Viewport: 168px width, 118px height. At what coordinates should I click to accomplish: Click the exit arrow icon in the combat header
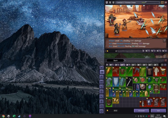tap(166, 2)
